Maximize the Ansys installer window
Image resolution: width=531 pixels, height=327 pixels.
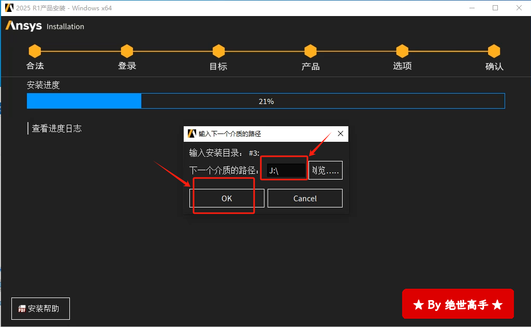point(495,8)
